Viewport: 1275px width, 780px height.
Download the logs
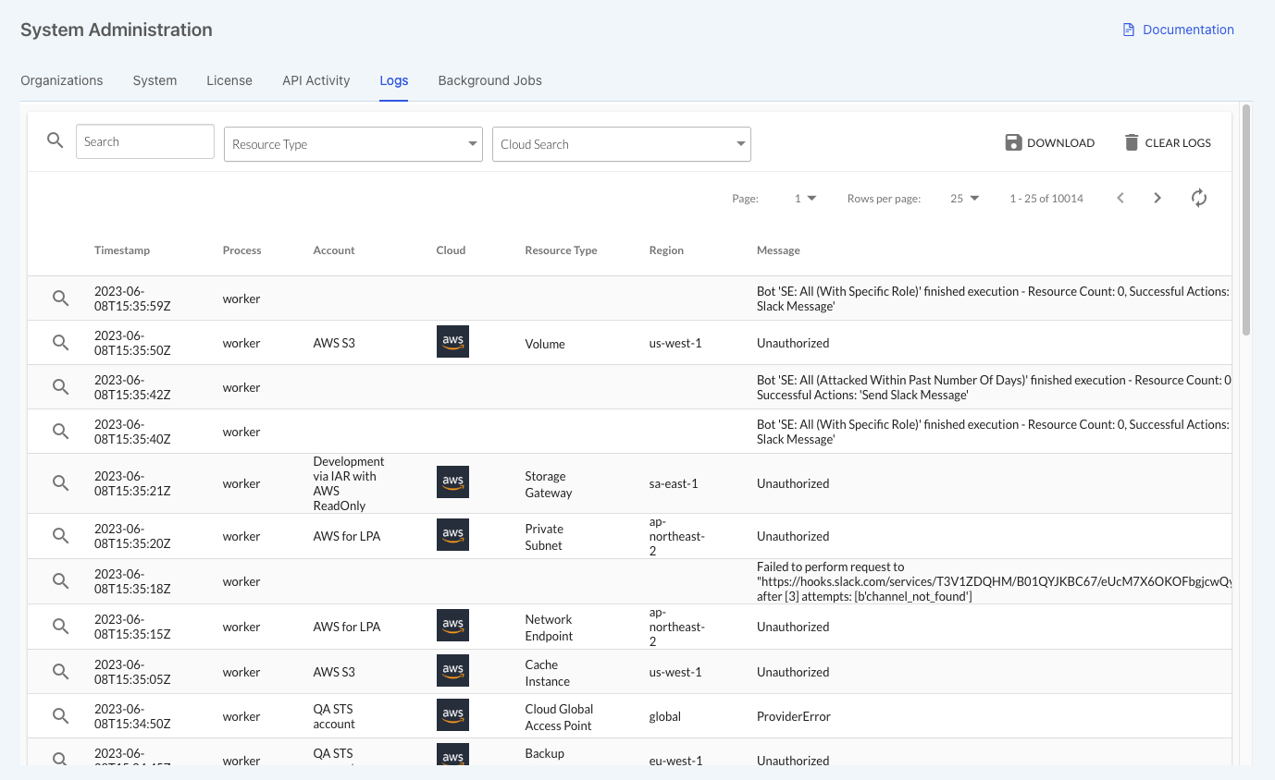coord(1049,142)
